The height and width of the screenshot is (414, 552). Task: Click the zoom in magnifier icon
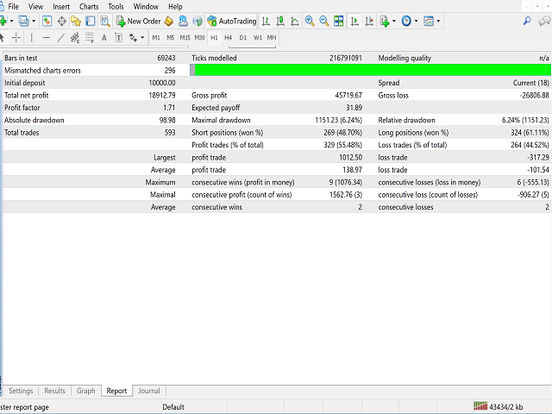tap(310, 21)
